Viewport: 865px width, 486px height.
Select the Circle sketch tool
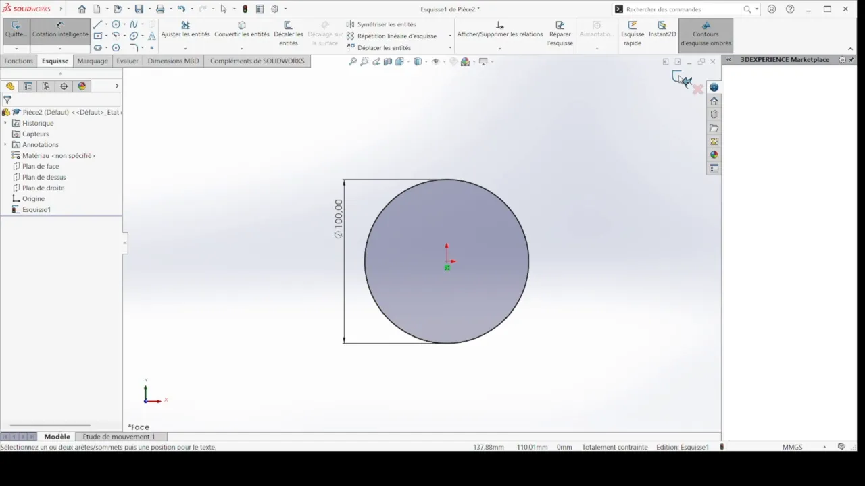(116, 24)
